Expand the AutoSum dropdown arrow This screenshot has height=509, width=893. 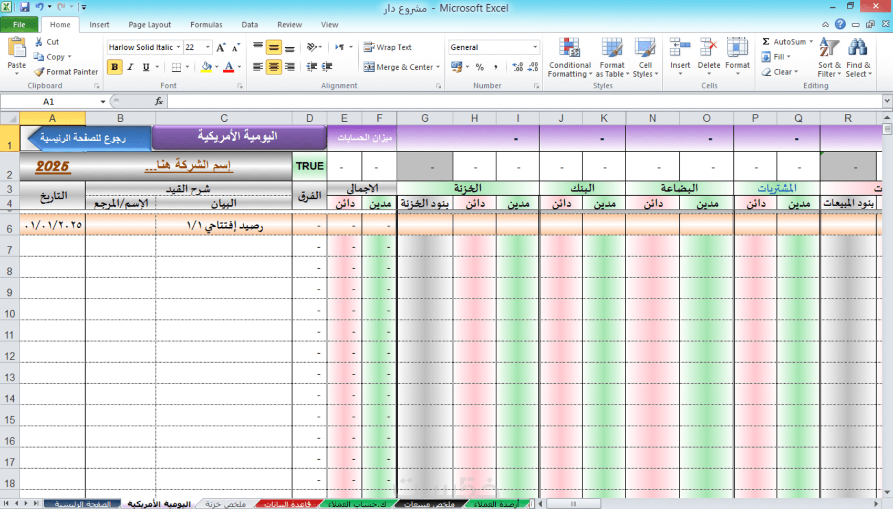811,41
